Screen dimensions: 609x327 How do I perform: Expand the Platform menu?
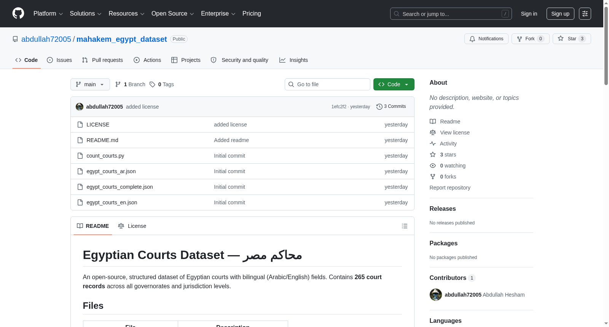click(48, 14)
